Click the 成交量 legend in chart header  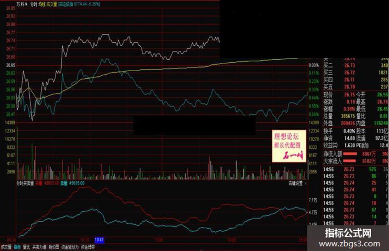[x=51, y=4]
